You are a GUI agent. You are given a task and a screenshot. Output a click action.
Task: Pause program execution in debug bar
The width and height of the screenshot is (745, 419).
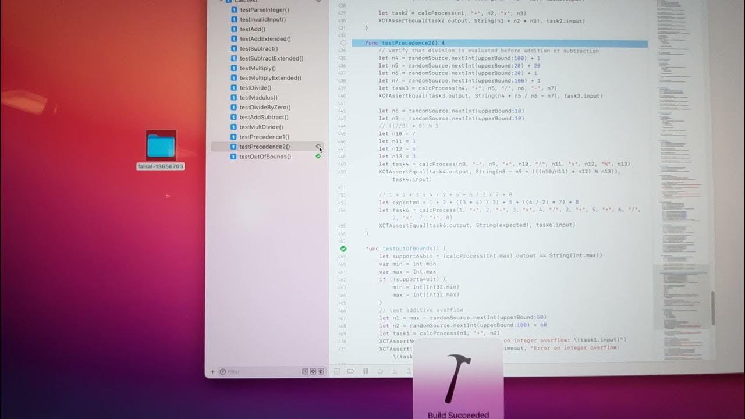pos(366,371)
